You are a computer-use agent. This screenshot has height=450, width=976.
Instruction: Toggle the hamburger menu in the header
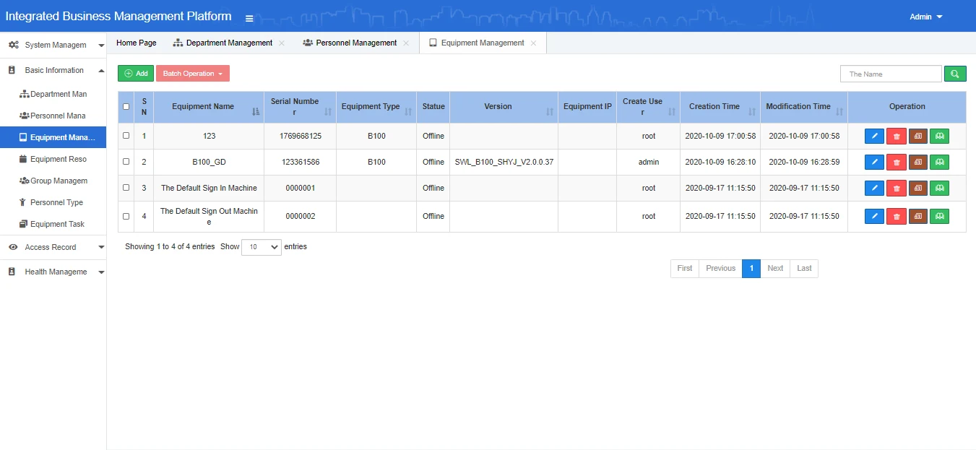(x=249, y=18)
